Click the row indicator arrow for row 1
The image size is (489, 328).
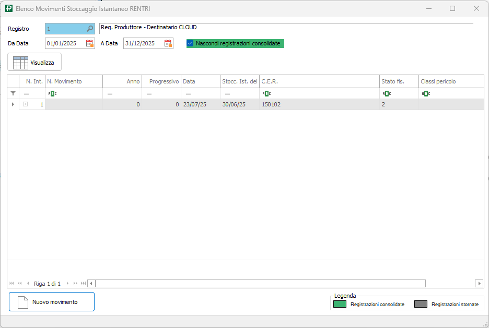pos(13,104)
